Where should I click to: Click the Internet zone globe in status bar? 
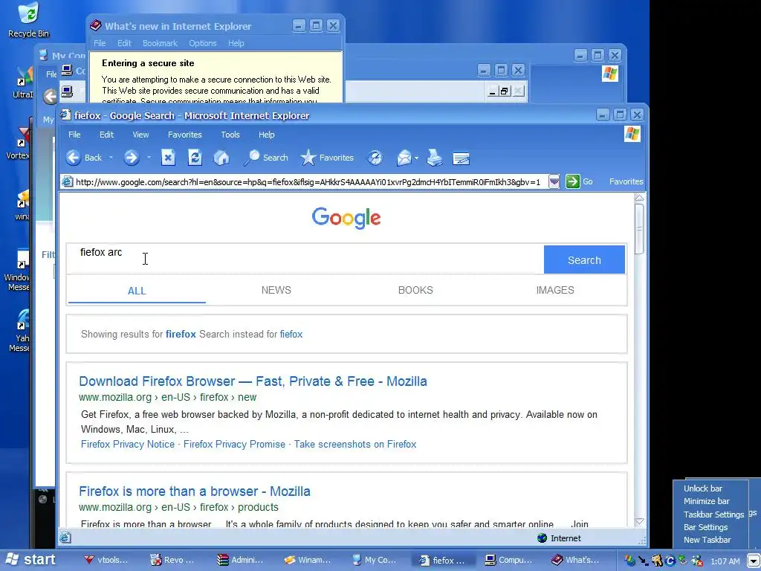tap(542, 538)
